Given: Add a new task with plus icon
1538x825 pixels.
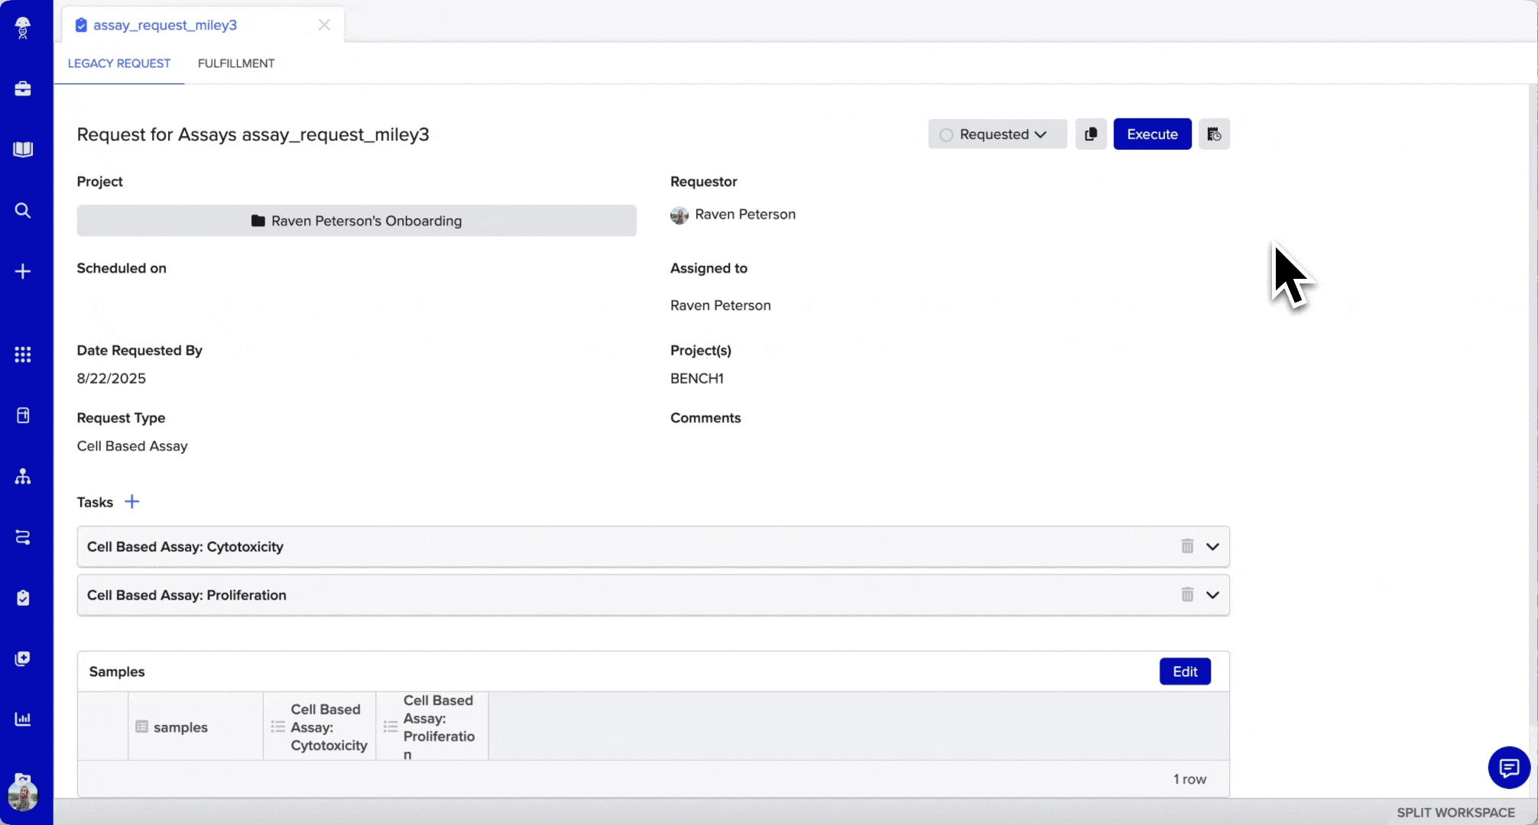Looking at the screenshot, I should [132, 502].
